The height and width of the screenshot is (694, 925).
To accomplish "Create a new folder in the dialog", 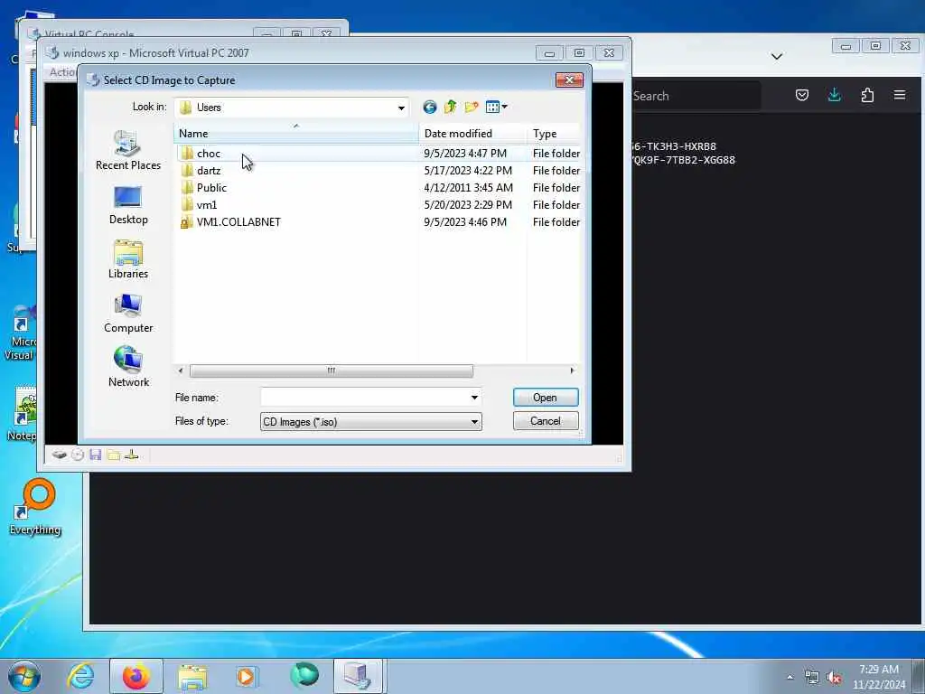I will click(x=471, y=107).
